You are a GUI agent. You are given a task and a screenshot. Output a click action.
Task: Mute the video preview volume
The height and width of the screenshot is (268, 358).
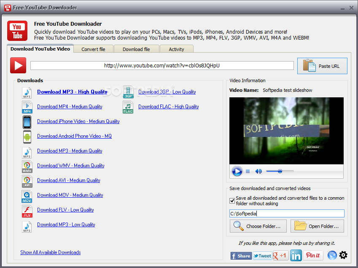(258, 171)
